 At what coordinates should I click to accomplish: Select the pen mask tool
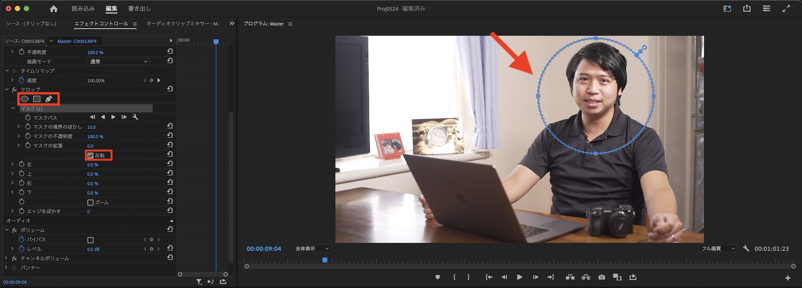point(49,99)
